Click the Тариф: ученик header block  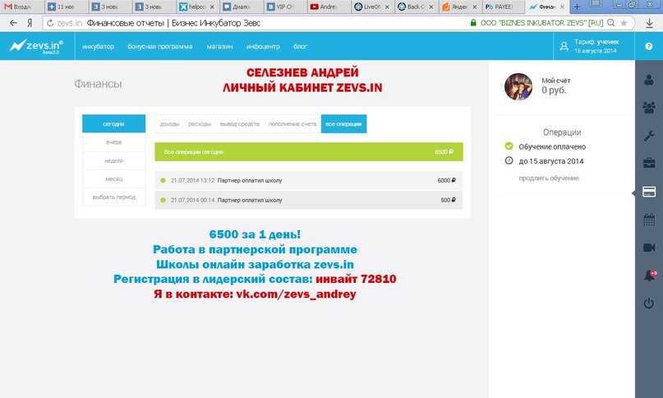click(594, 46)
